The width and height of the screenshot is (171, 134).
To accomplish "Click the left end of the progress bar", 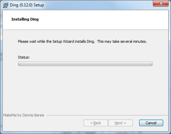I will [20, 64].
